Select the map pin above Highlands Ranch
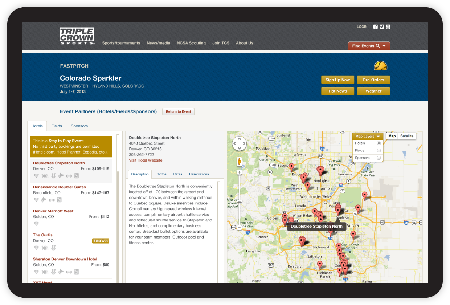 click(x=320, y=265)
